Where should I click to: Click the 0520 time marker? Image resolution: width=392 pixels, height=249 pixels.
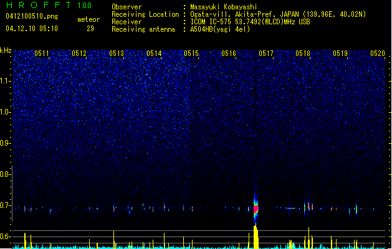(x=378, y=54)
